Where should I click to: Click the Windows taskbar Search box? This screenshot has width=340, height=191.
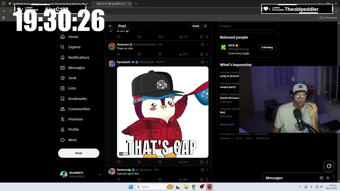[155, 187]
